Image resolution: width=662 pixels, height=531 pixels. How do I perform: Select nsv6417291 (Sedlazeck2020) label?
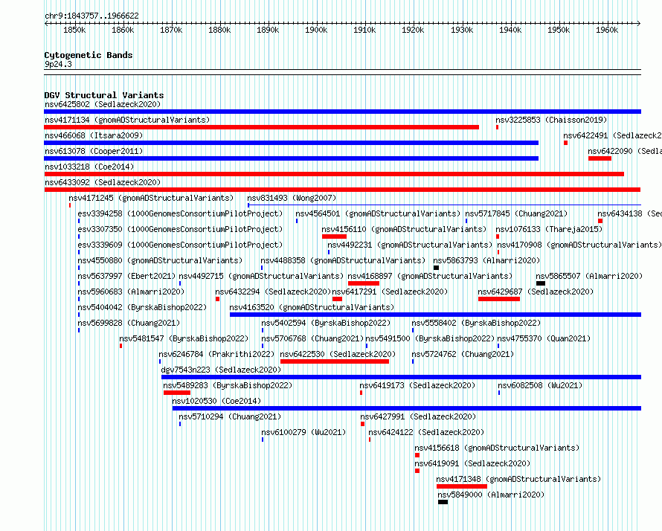[x=390, y=292]
